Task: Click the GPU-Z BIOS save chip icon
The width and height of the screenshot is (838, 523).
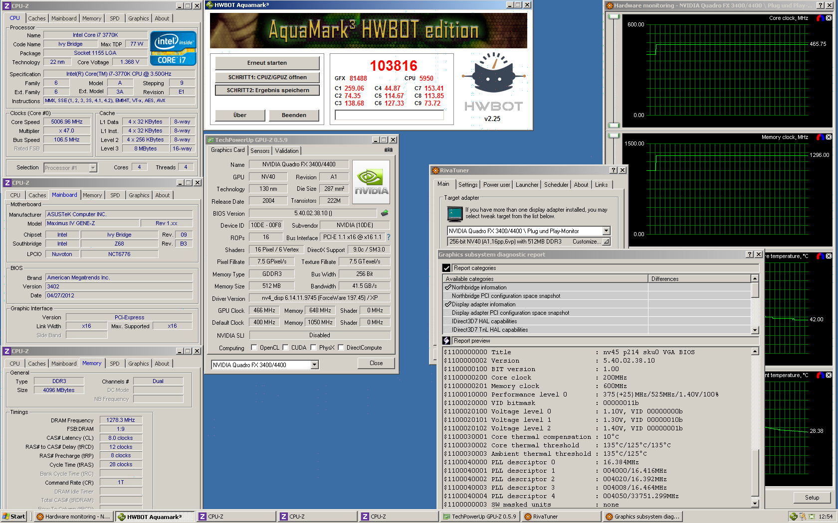Action: [385, 213]
